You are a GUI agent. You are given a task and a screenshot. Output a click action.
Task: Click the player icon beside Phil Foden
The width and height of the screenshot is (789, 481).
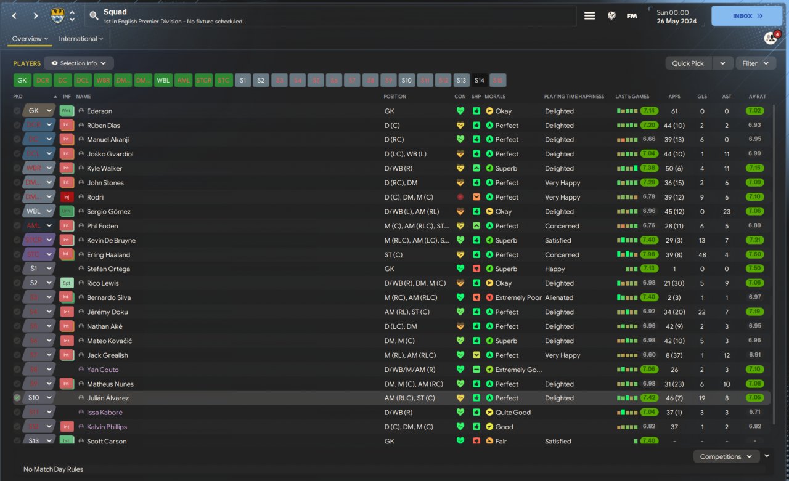pos(81,226)
